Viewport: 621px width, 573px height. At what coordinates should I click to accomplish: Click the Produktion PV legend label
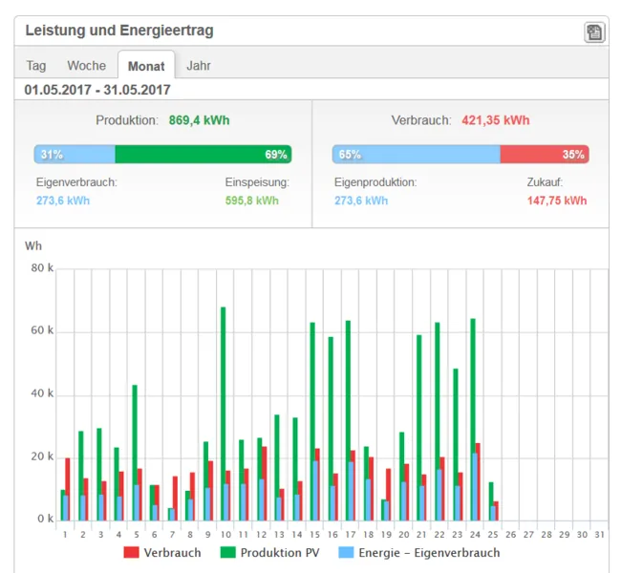[x=280, y=553]
